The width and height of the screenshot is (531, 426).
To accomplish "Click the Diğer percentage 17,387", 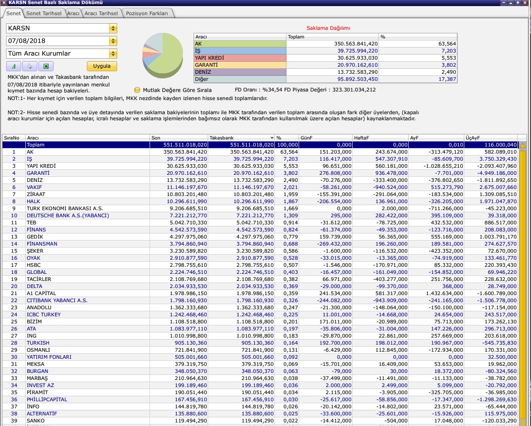I will [x=447, y=79].
